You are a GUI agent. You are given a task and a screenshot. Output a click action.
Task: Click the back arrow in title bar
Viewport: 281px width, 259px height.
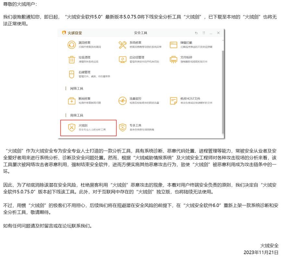tap(196, 33)
